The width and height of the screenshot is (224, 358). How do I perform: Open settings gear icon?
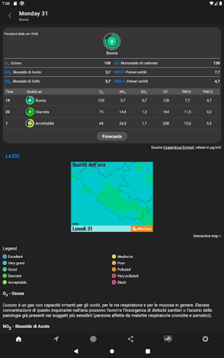coord(205,339)
